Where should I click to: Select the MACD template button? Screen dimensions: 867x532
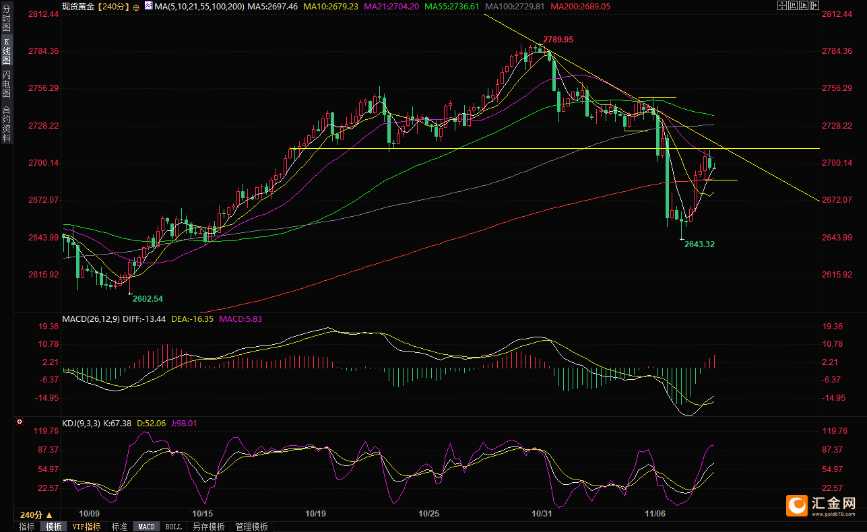[x=147, y=527]
